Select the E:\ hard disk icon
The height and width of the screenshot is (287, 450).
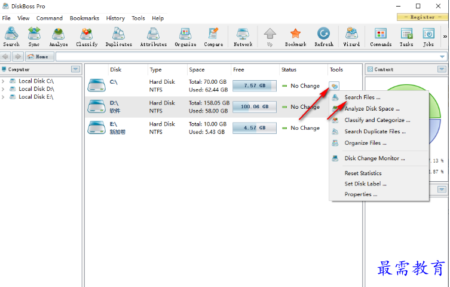96,127
